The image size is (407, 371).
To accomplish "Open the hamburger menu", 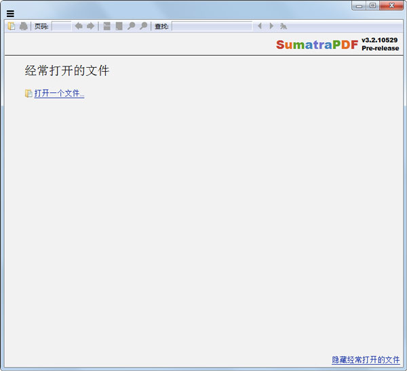I will 10,14.
